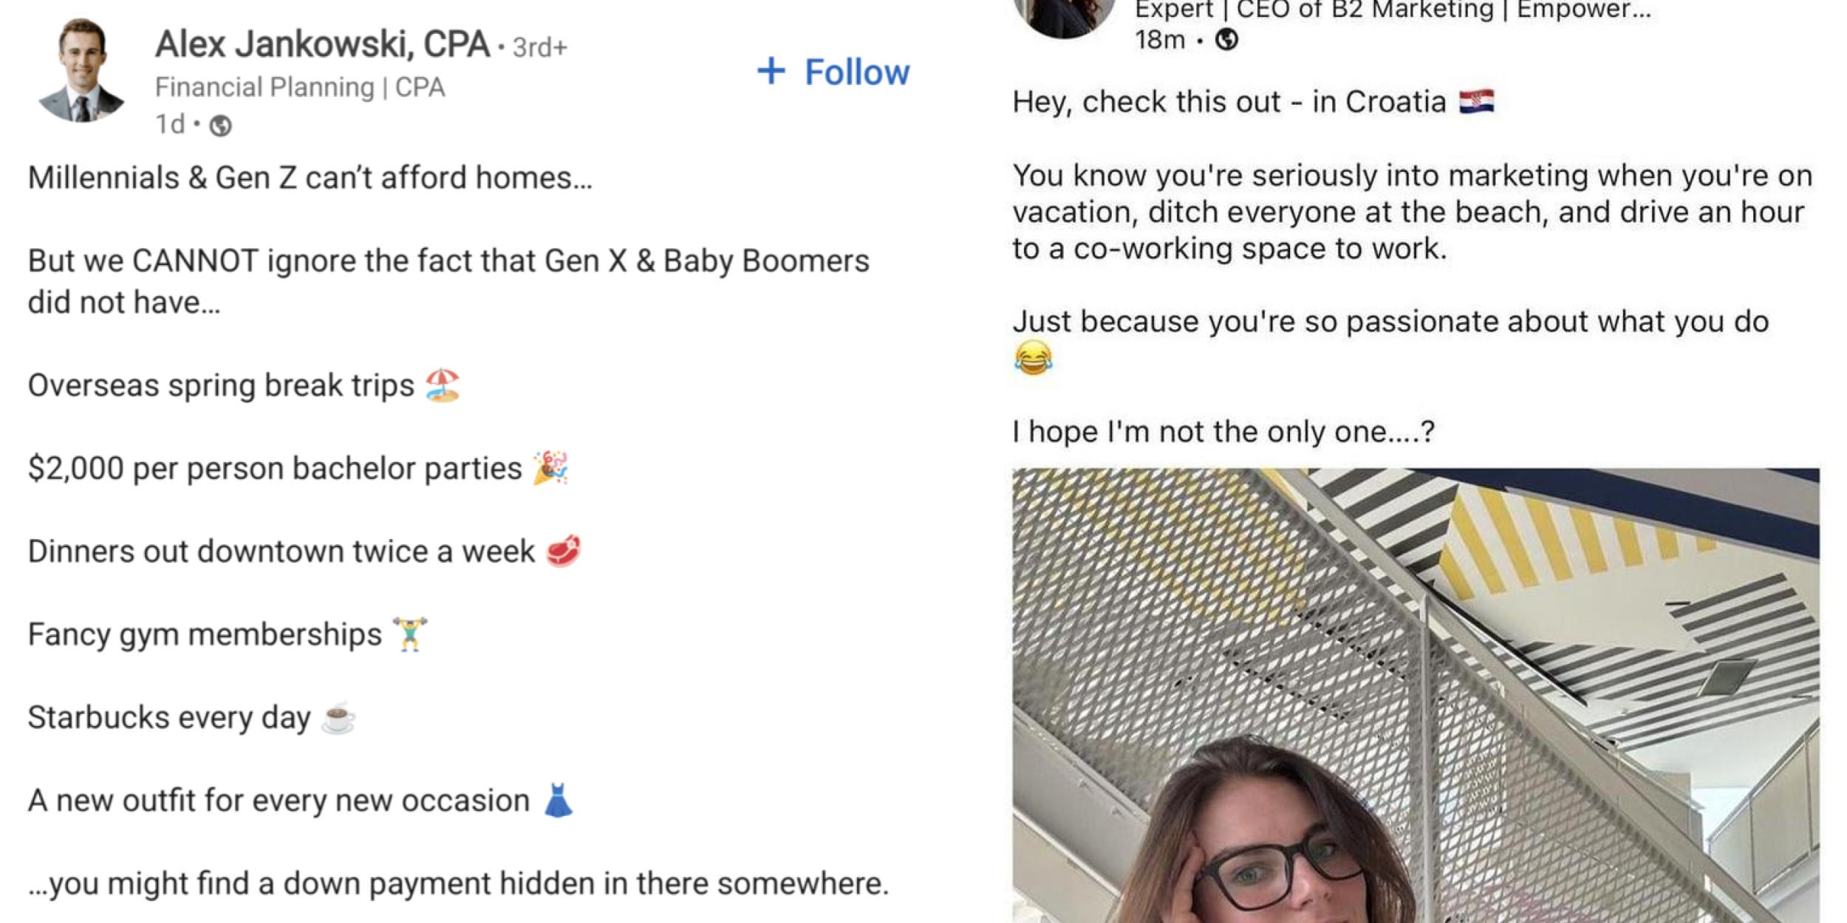Click the plus sign on the Follow control
Screen dimensions: 1847x923
pos(771,72)
